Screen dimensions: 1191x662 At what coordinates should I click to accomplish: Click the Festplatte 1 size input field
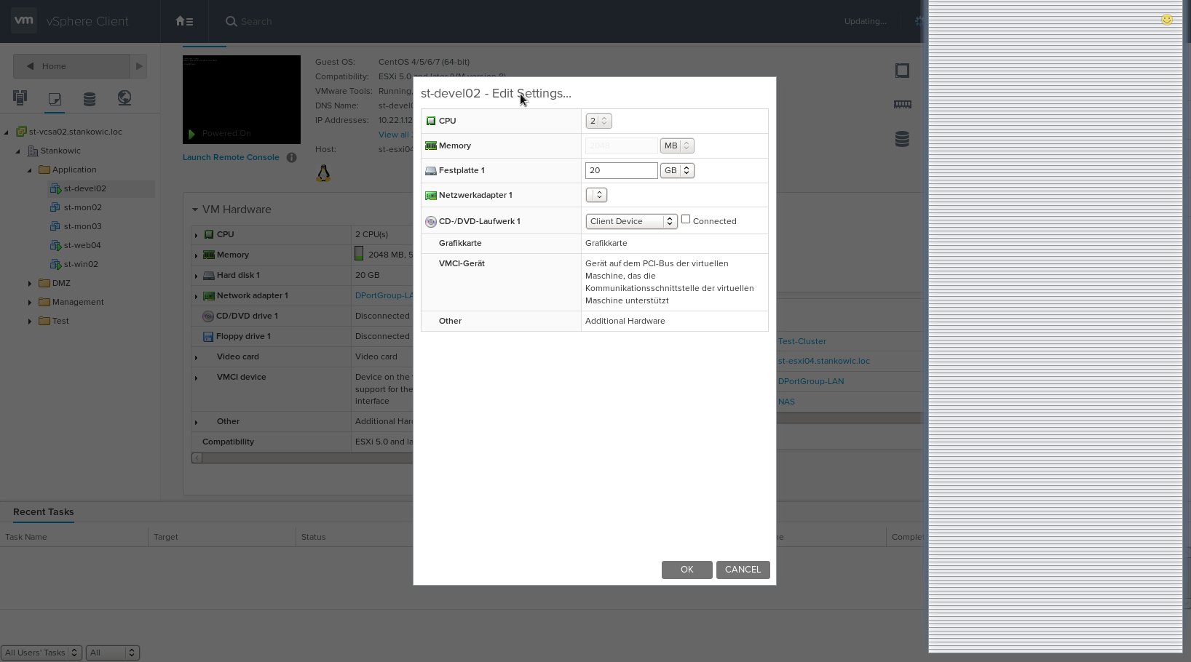621,170
